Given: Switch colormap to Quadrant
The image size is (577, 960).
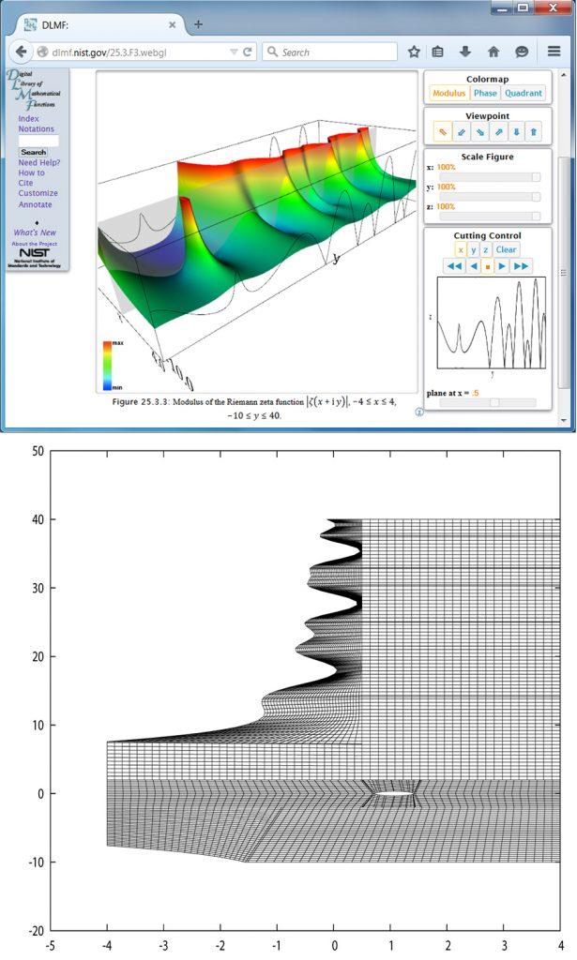Looking at the screenshot, I should [523, 94].
